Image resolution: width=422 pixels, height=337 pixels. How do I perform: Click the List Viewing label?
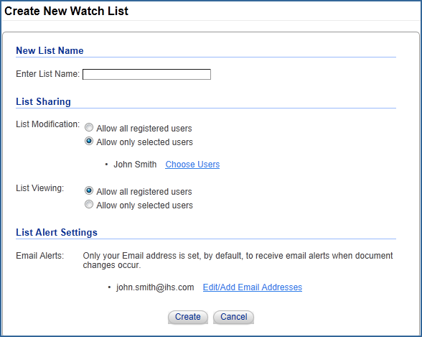[40, 188]
